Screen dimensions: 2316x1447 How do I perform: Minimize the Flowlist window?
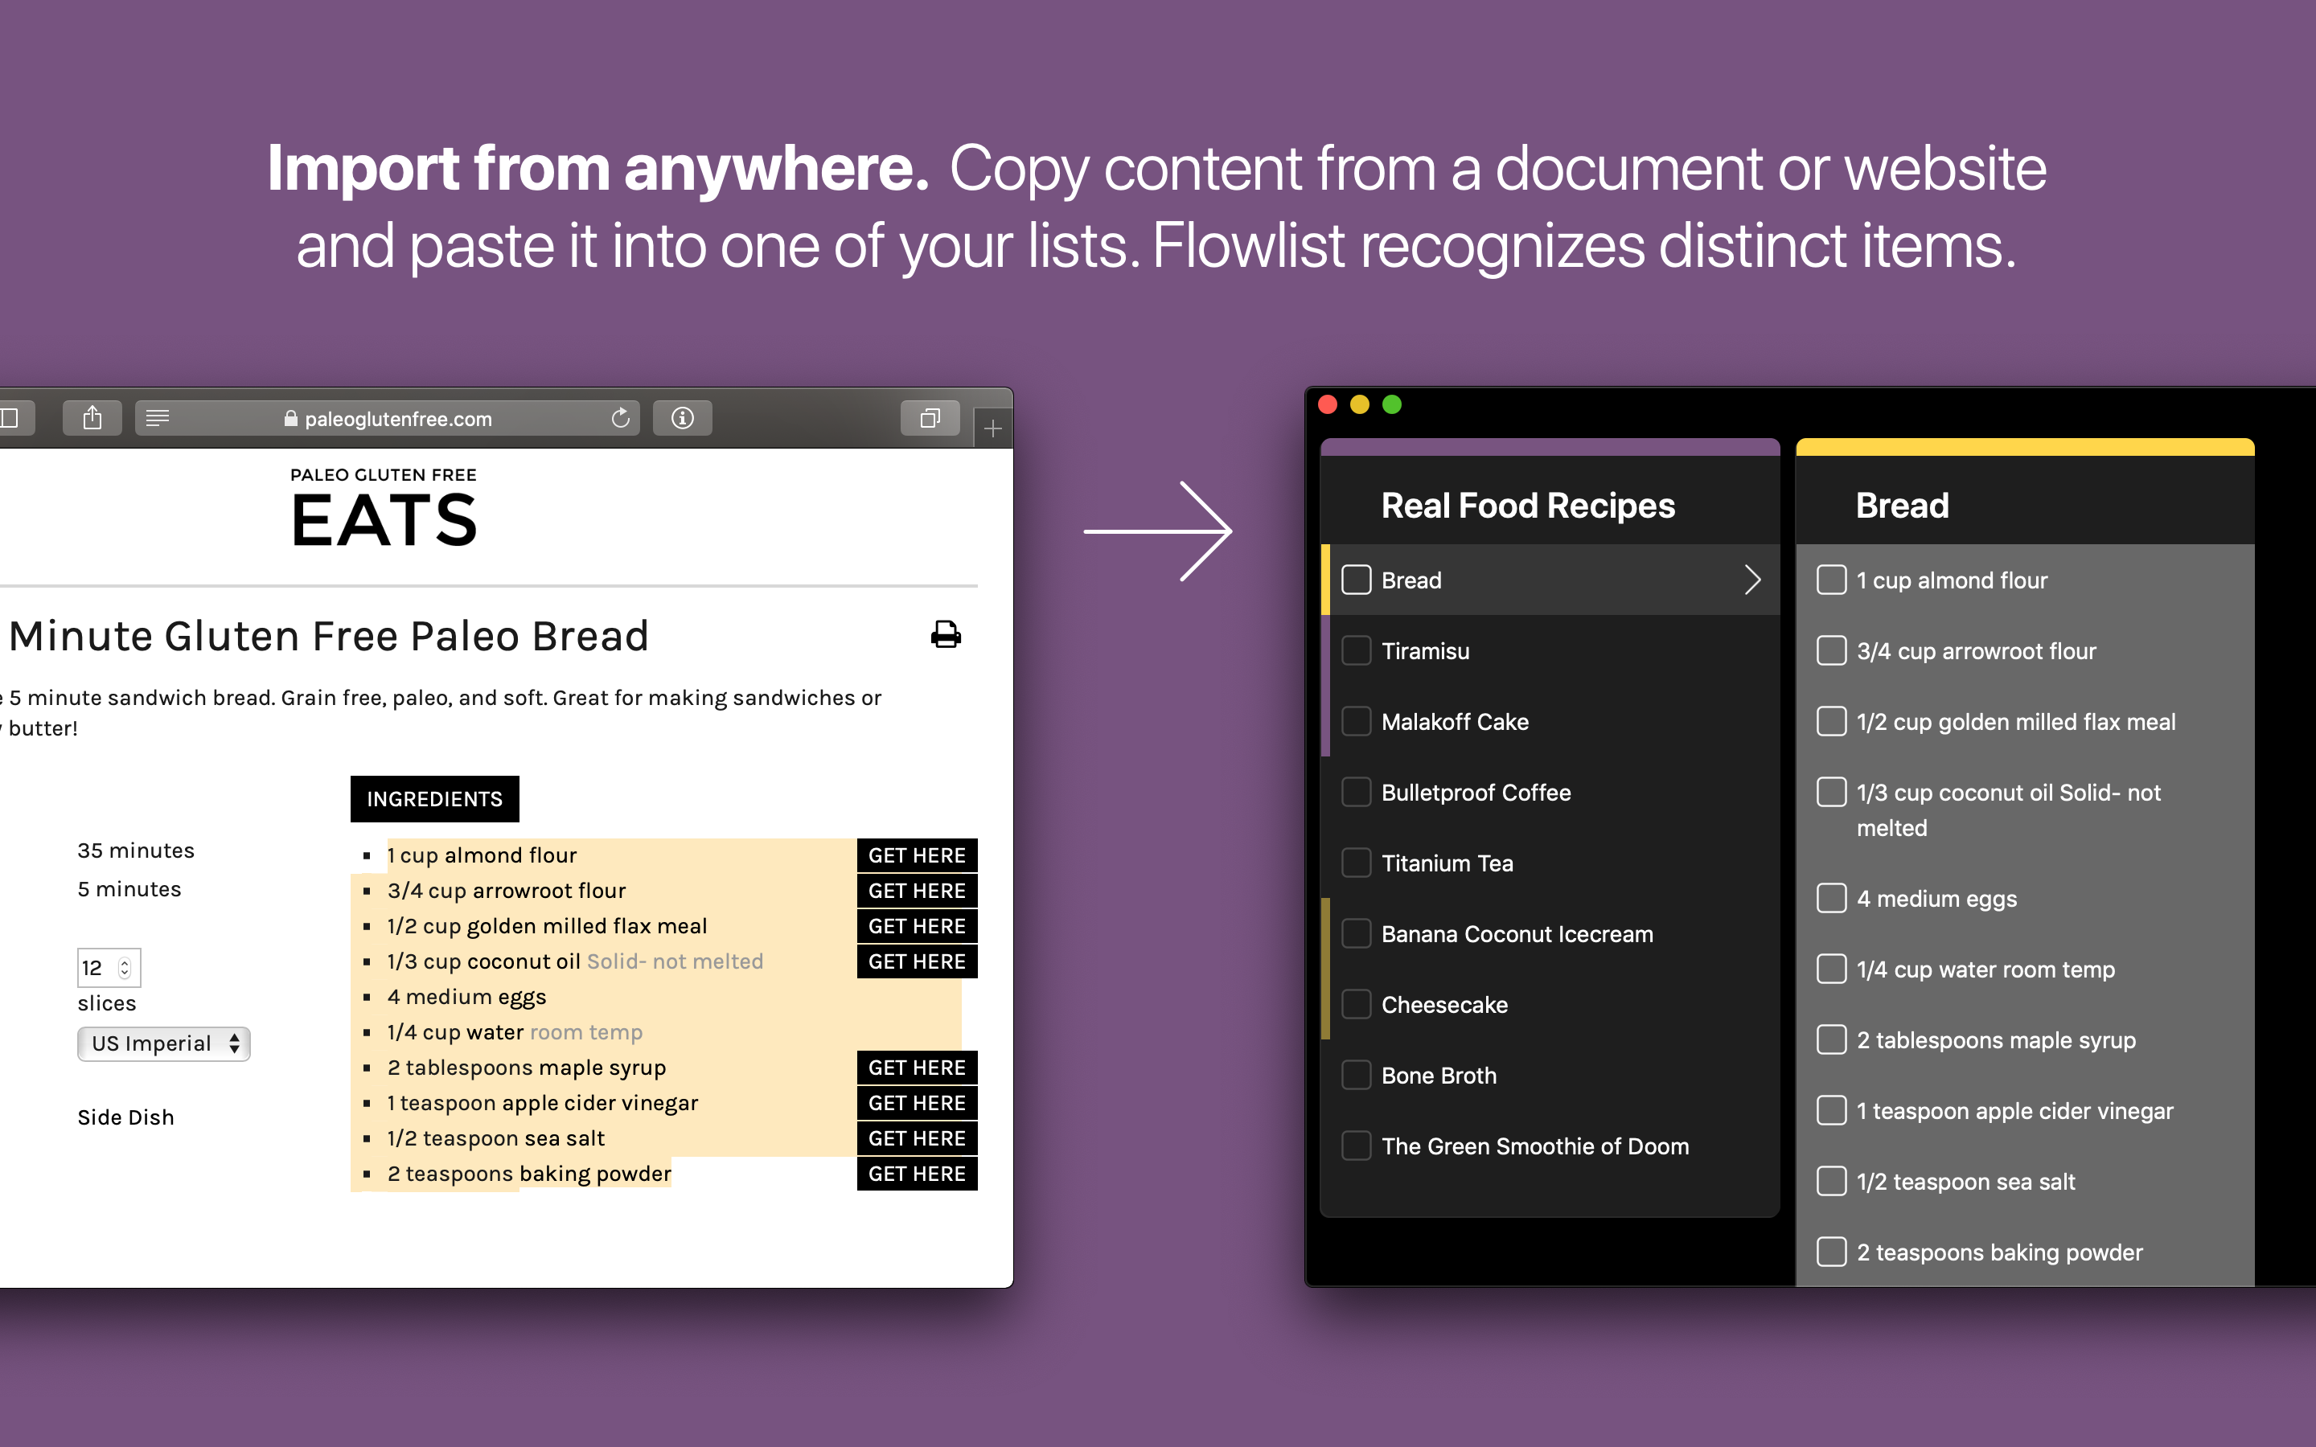point(1360,405)
